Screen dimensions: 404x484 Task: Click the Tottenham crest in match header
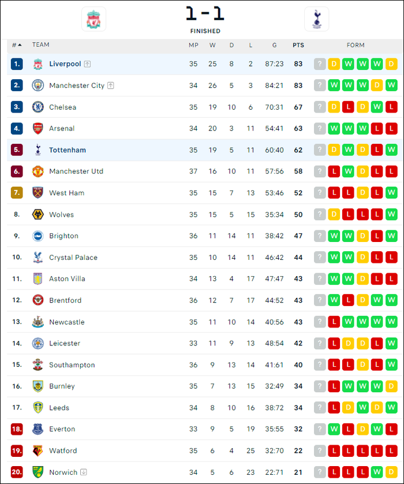coord(316,19)
